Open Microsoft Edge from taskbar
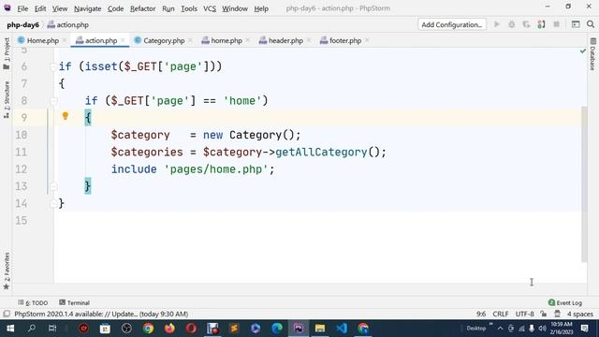This screenshot has width=599, height=337. (277, 329)
